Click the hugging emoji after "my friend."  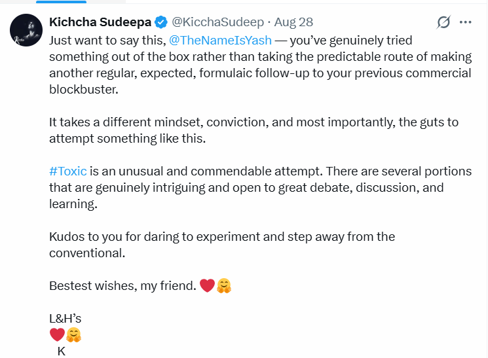224,286
